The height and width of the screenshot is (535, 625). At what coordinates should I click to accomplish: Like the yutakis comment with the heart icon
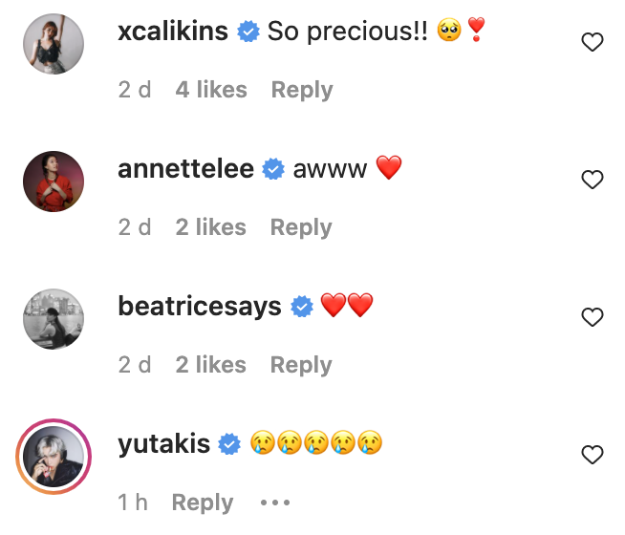pos(593,455)
